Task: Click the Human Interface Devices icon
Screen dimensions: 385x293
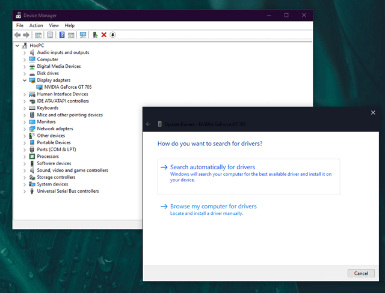Action: pyautogui.click(x=32, y=94)
